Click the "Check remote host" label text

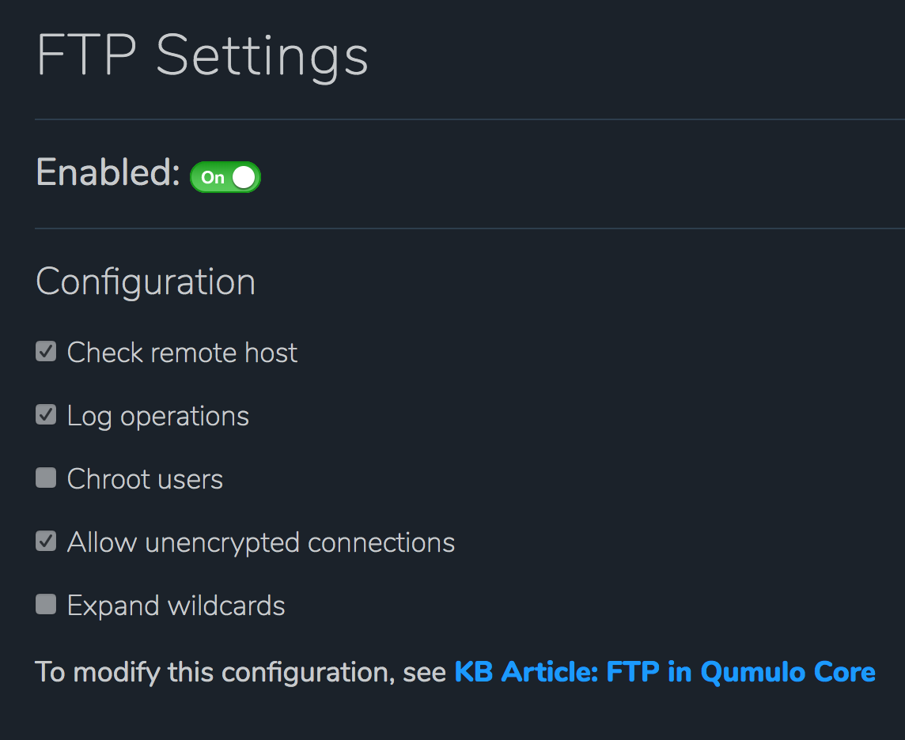click(182, 352)
